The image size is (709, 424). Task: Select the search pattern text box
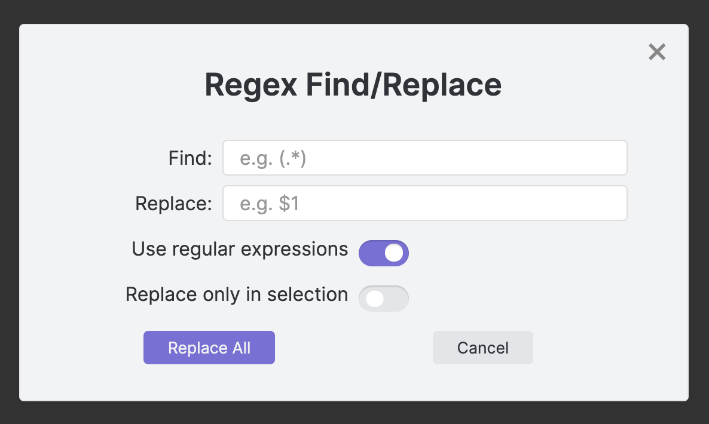424,158
